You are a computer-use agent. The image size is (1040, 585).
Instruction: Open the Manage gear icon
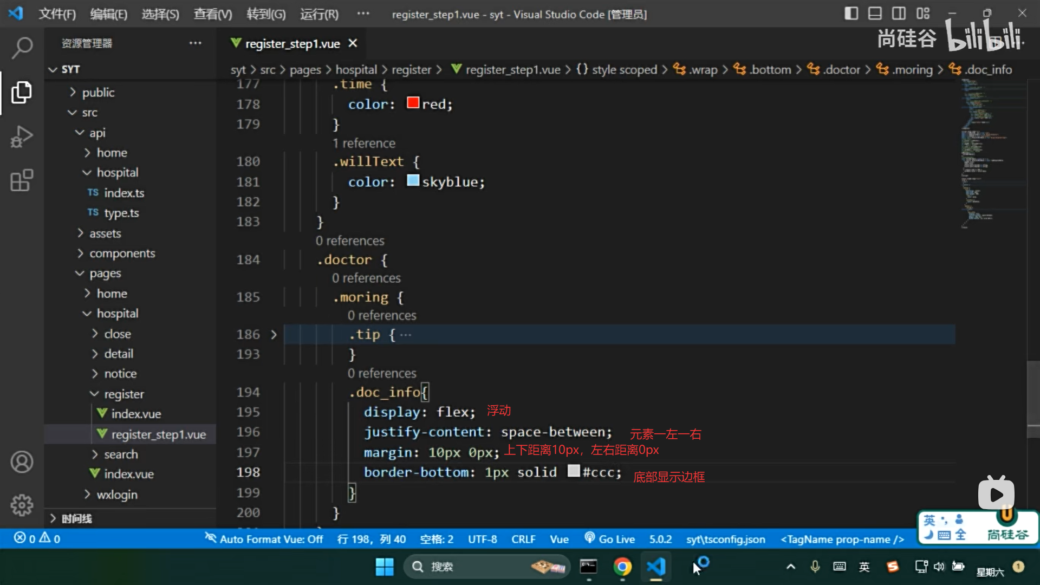pyautogui.click(x=22, y=505)
